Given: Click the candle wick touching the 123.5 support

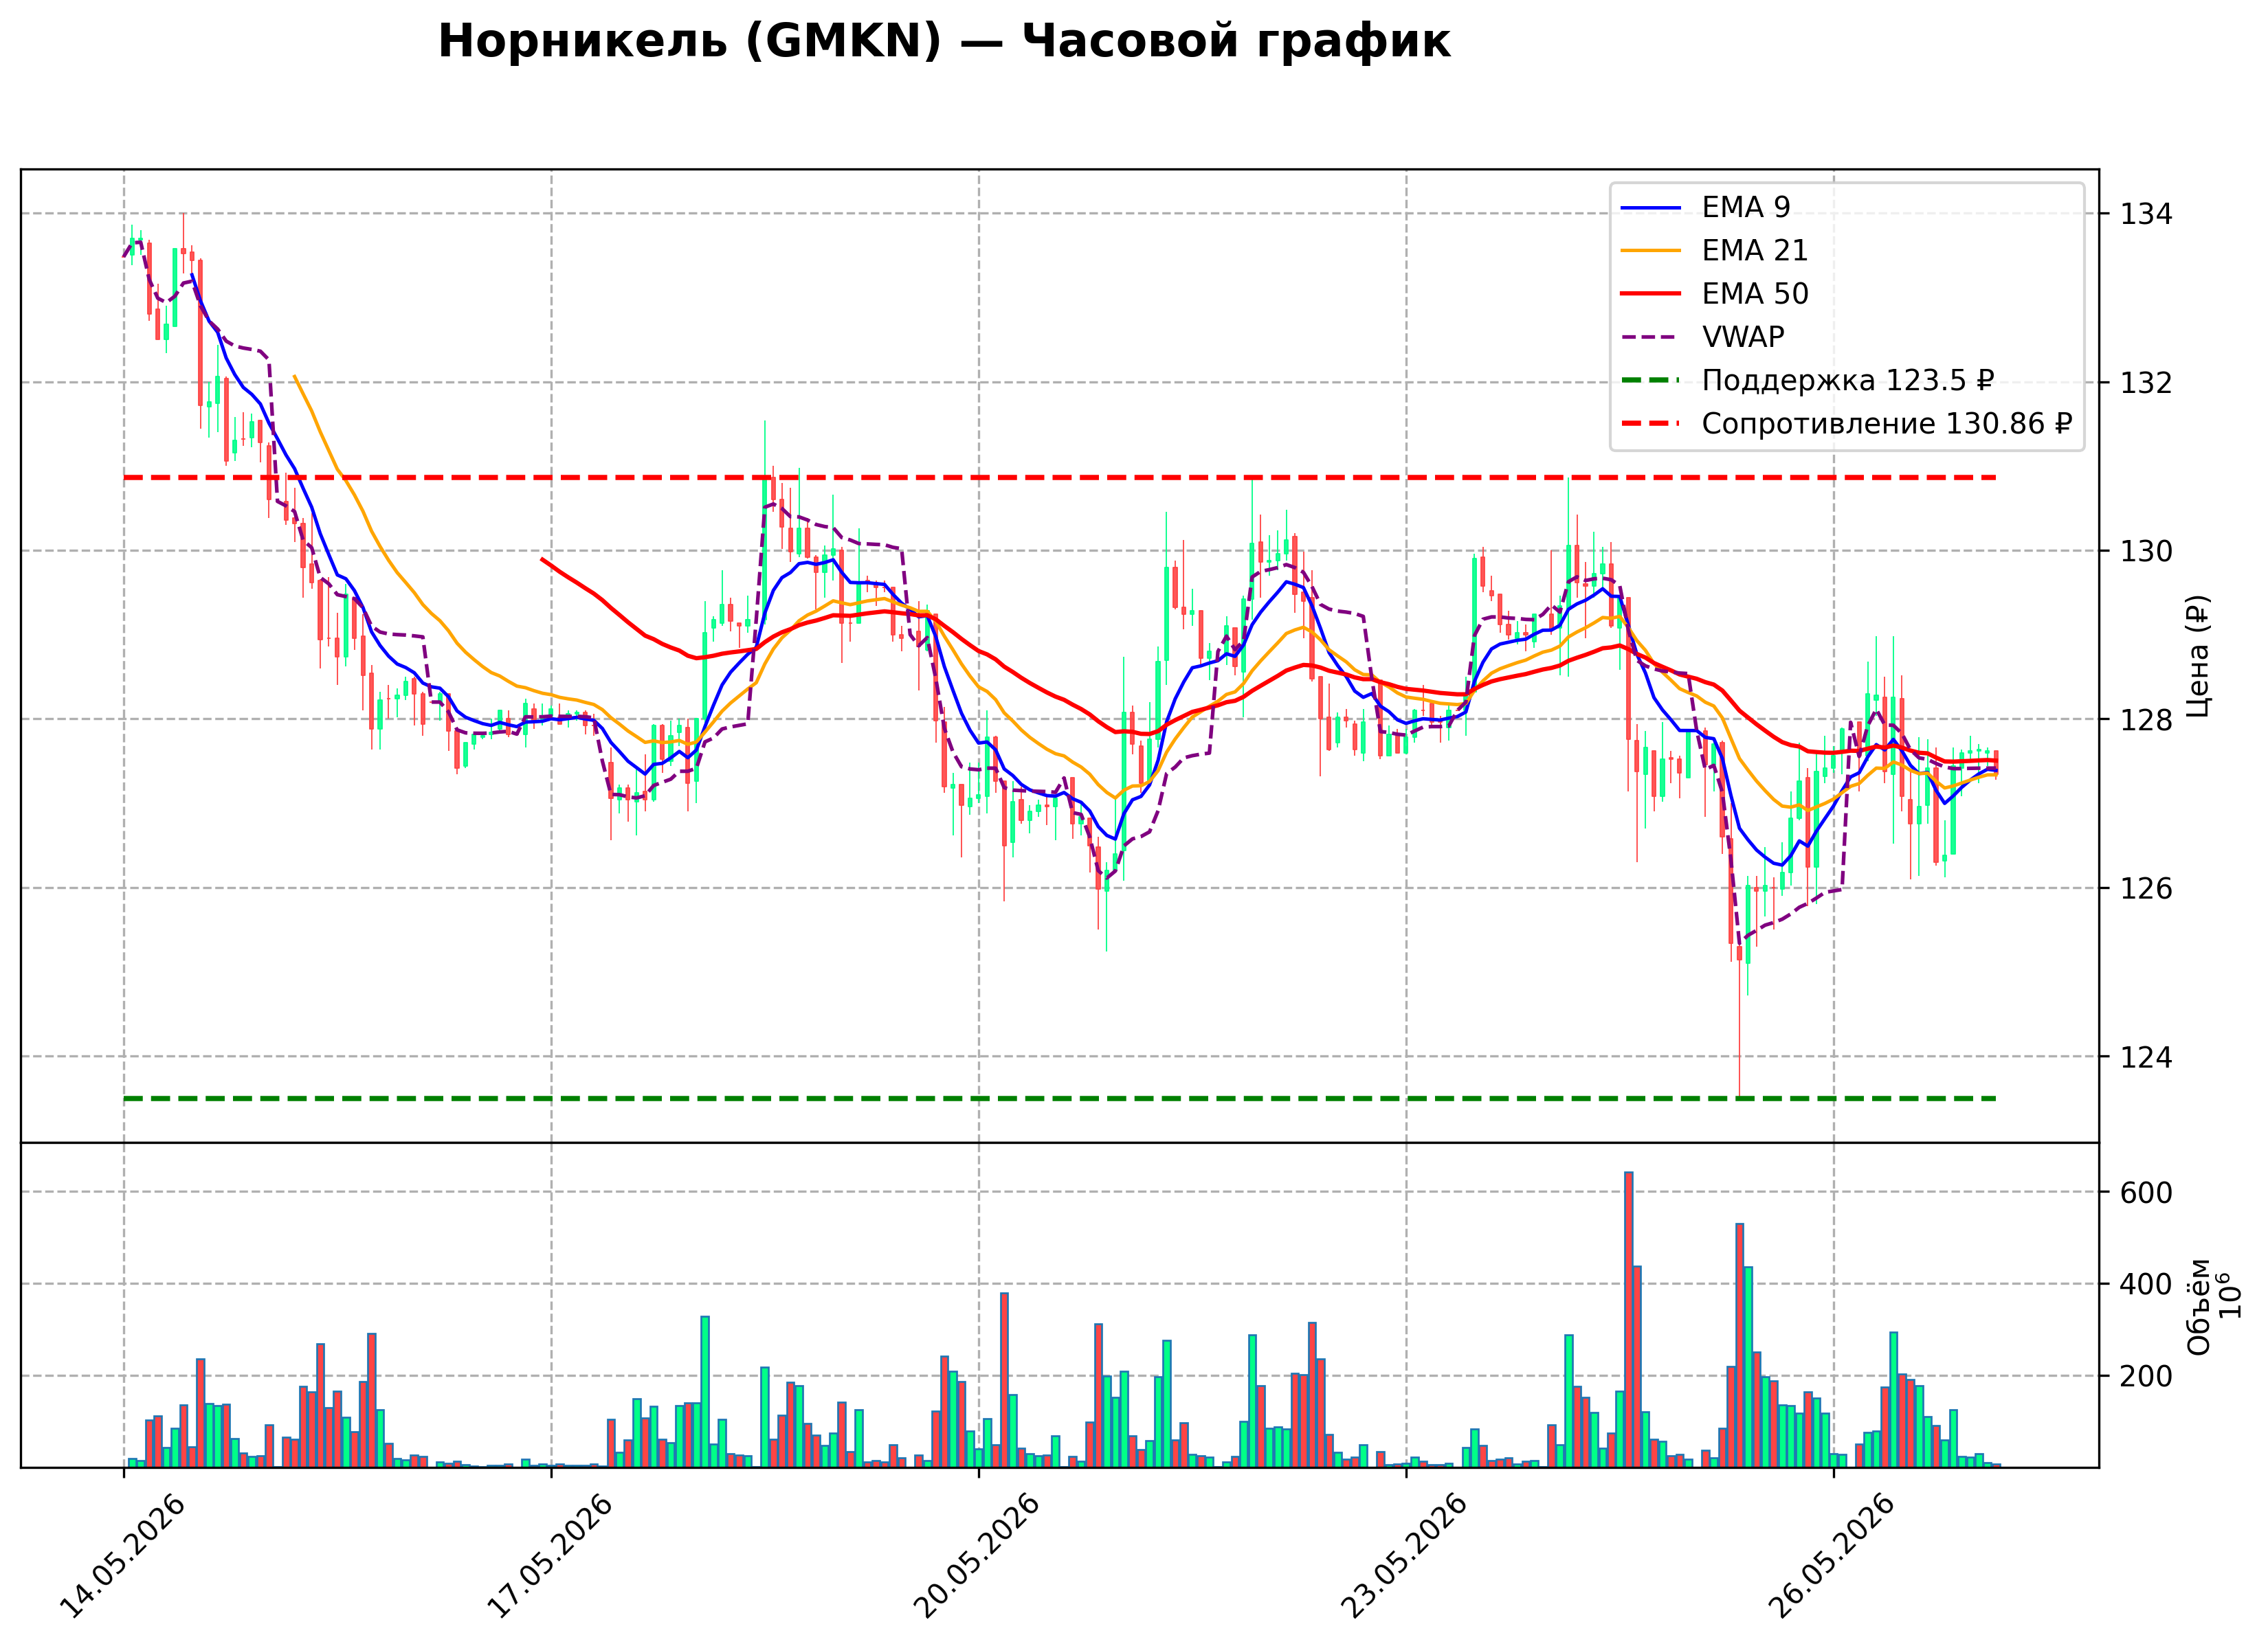Looking at the screenshot, I should click(1739, 1029).
